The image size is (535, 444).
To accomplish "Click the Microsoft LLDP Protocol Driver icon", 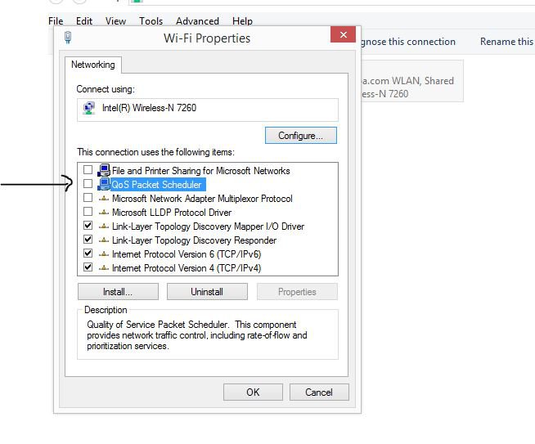I will [x=104, y=213].
